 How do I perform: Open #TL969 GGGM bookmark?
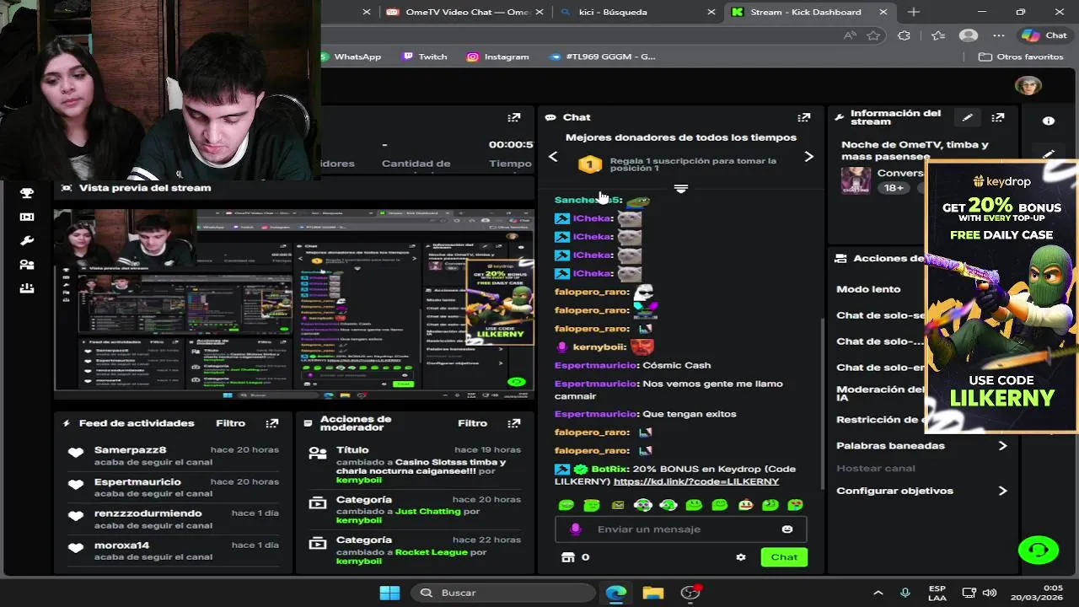tap(602, 56)
